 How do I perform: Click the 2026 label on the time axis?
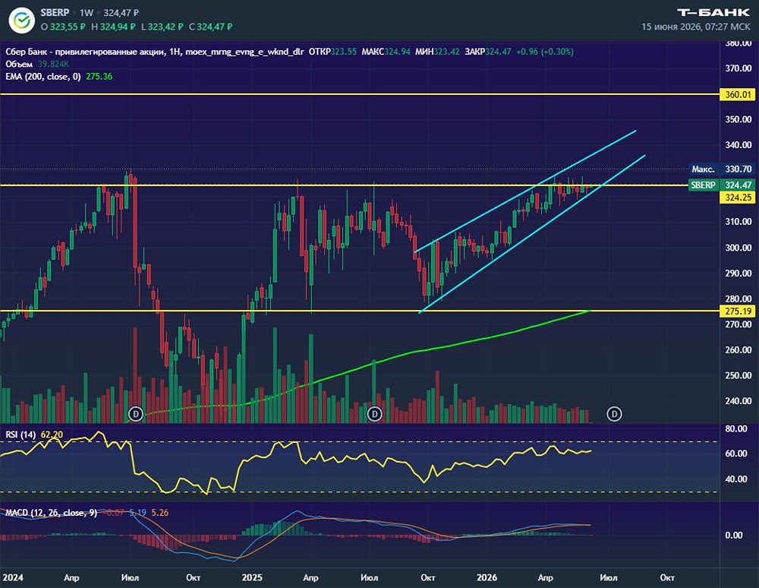tap(487, 577)
